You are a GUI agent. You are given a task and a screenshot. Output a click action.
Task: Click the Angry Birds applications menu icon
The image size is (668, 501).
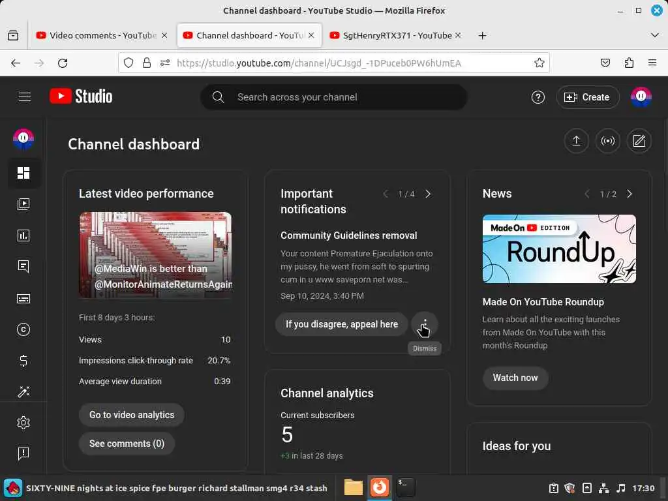(13, 488)
